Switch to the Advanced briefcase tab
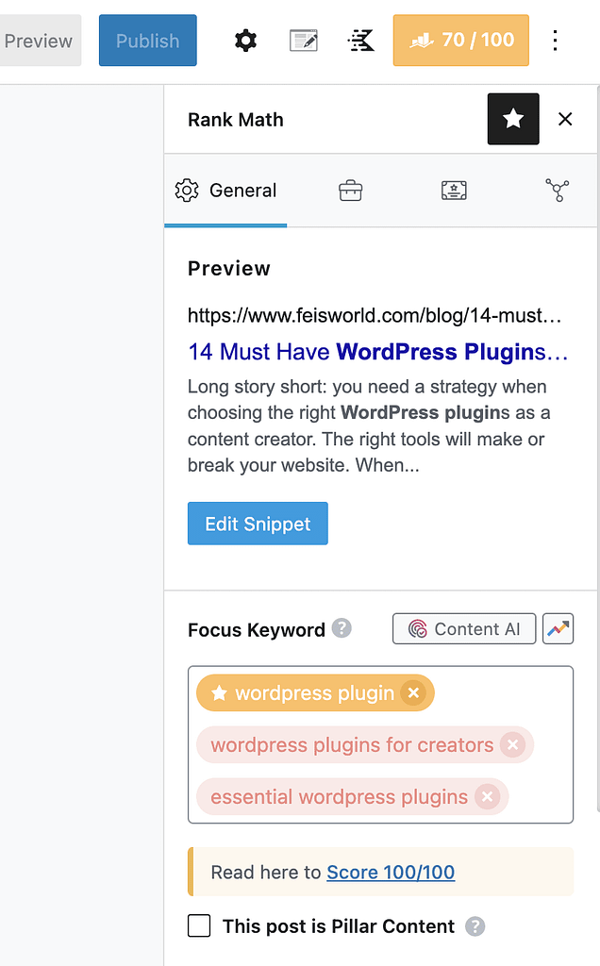This screenshot has height=966, width=600. (x=350, y=190)
